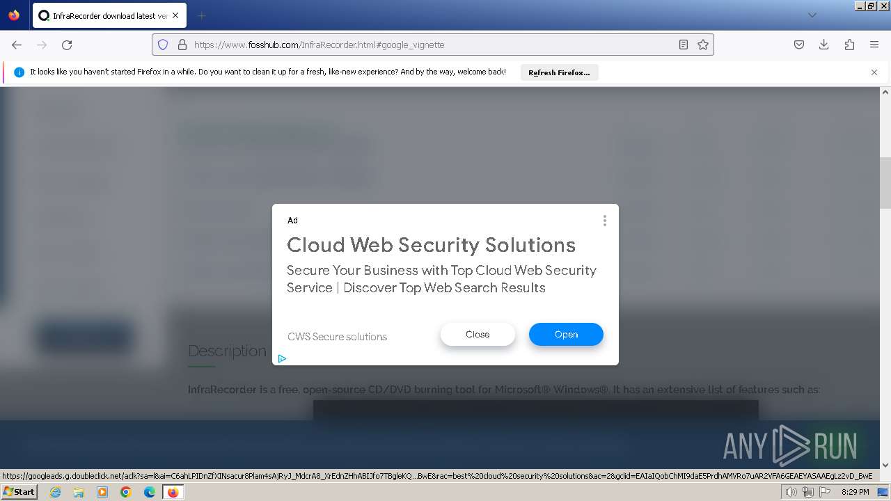Close the Cloud Web Security ad
The width and height of the screenshot is (891, 501).
pos(478,335)
